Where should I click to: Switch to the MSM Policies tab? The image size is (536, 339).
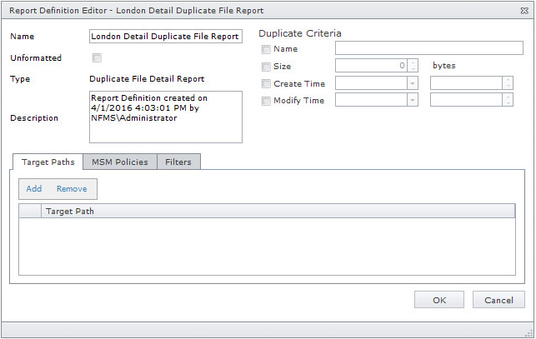[120, 162]
